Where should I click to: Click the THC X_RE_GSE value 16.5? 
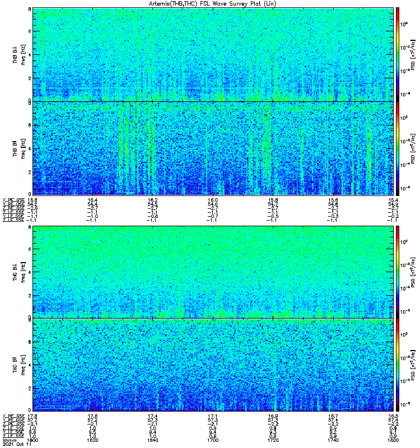393,416
